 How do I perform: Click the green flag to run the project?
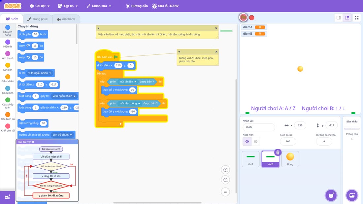coord(243,17)
